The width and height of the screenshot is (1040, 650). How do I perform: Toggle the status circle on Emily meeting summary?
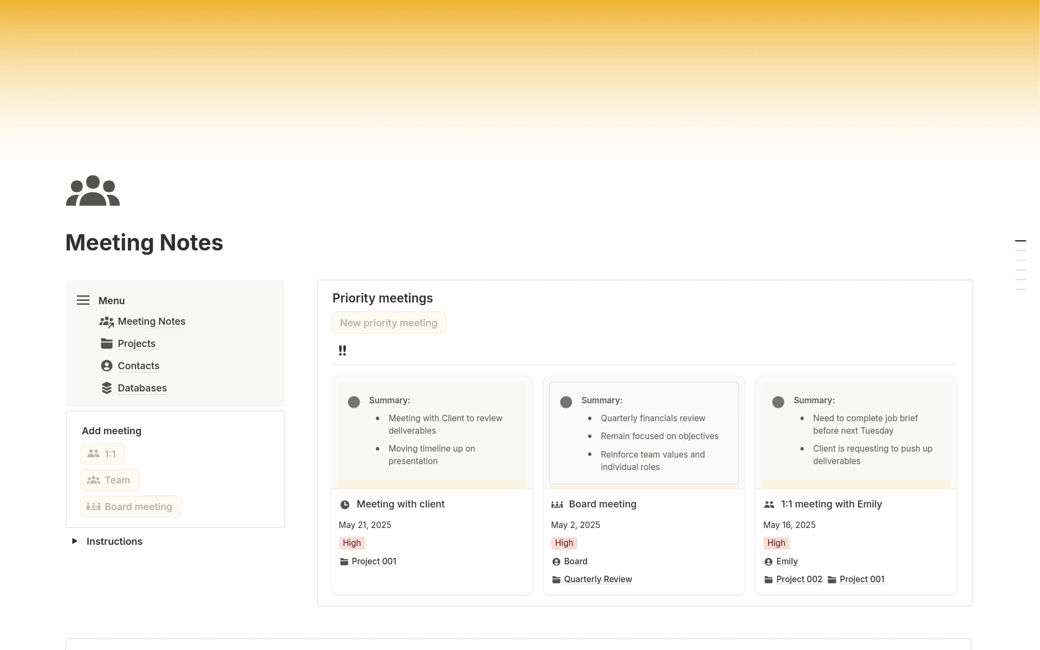click(778, 402)
